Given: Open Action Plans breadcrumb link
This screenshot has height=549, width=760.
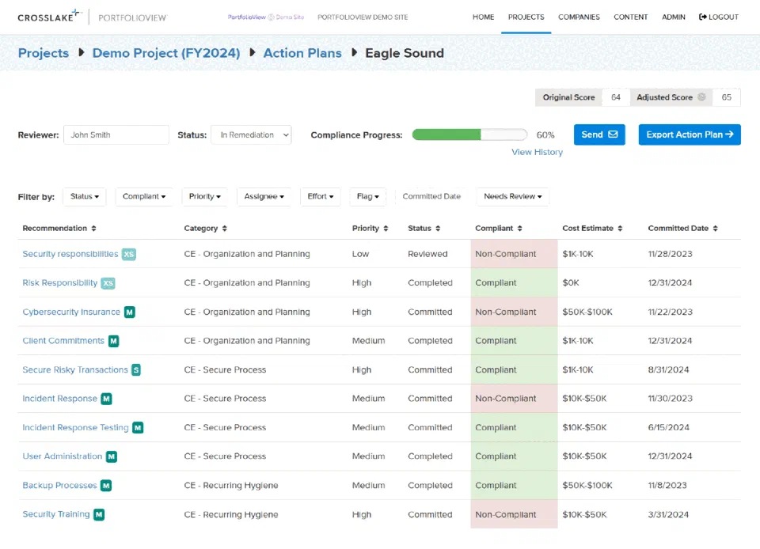Looking at the screenshot, I should click(302, 53).
